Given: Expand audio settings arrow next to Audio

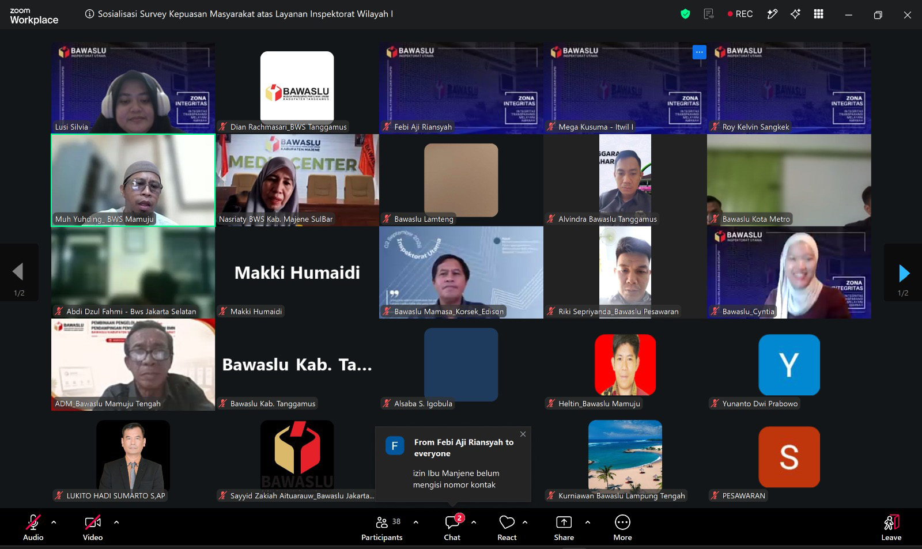Looking at the screenshot, I should point(54,523).
